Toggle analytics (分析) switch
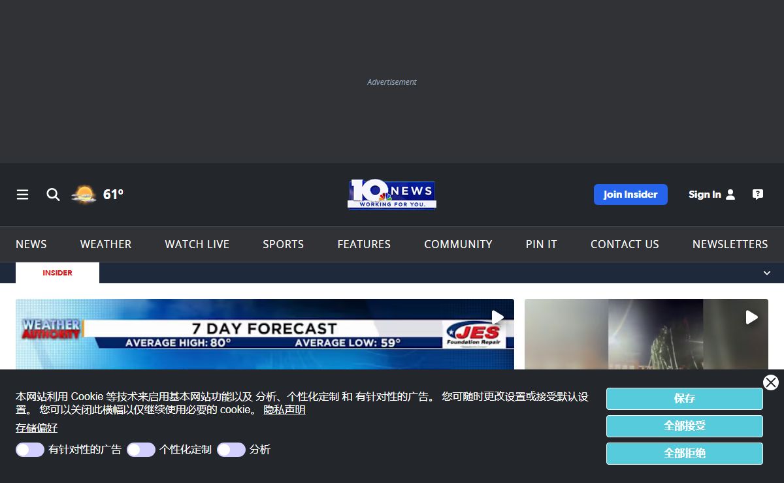This screenshot has width=784, height=483. 231,450
